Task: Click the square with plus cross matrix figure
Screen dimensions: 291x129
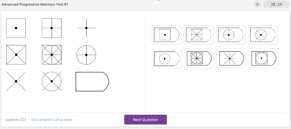Action: coord(52,28)
